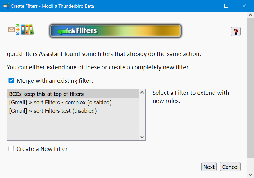Click the Thunderbird app icon in title bar
Viewport: 254px width, 178px height.
point(6,6)
